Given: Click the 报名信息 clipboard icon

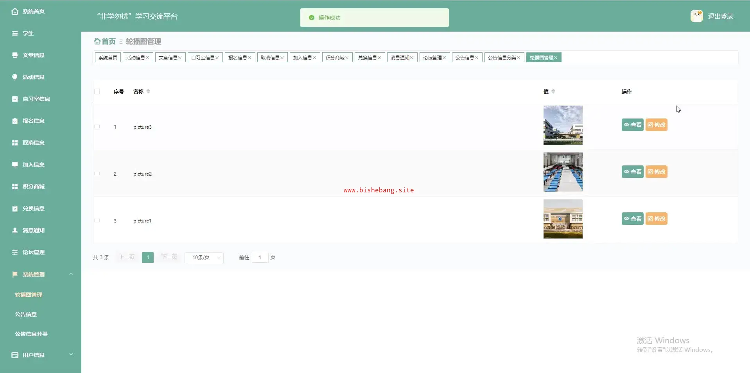Looking at the screenshot, I should click(15, 121).
